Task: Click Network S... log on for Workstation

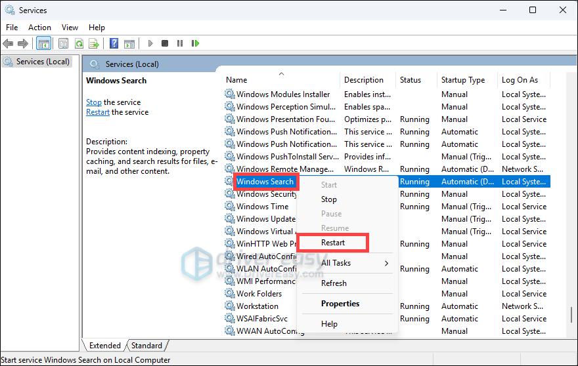Action: [522, 306]
